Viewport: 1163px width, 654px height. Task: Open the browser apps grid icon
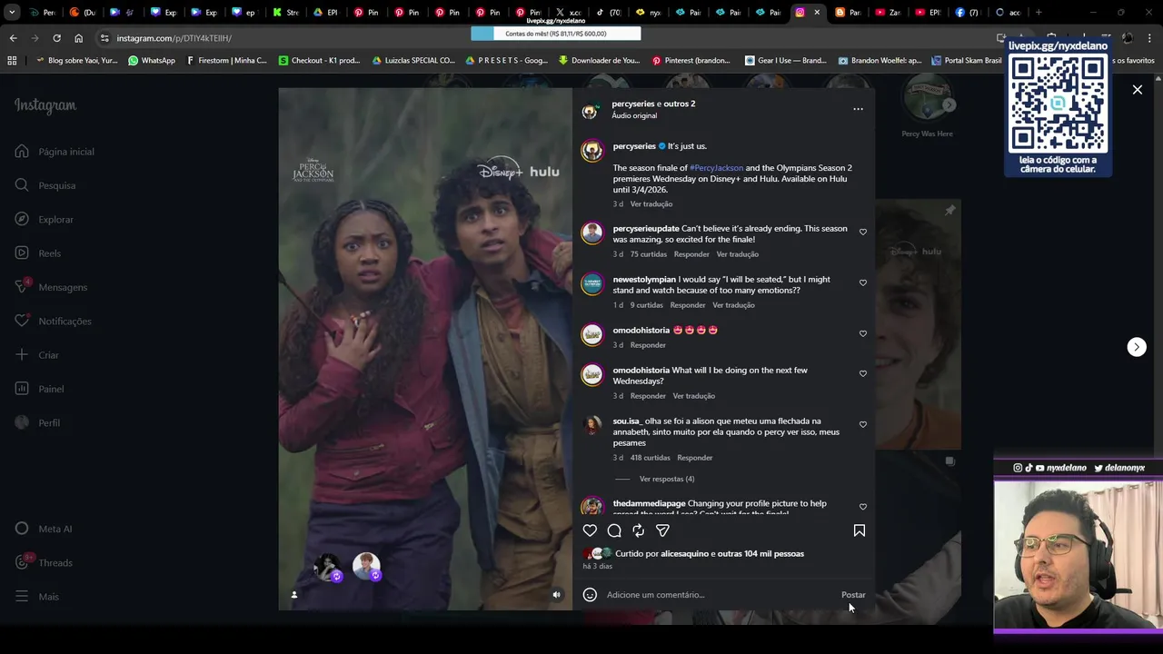click(x=12, y=61)
